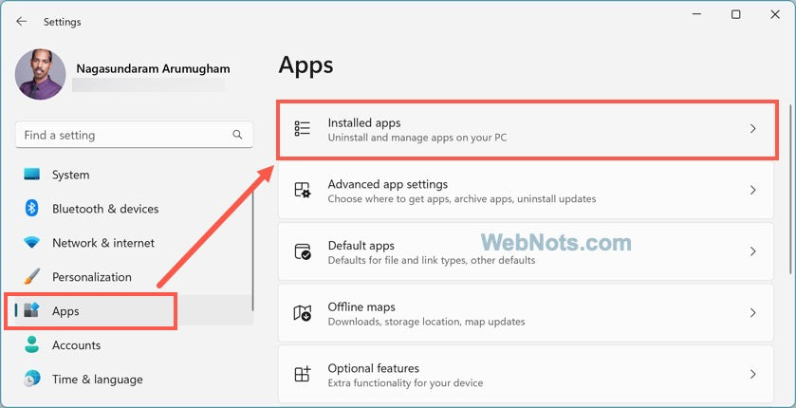Viewport: 796px width, 408px height.
Task: Open Bluetooth & devices settings page
Action: pyautogui.click(x=104, y=209)
